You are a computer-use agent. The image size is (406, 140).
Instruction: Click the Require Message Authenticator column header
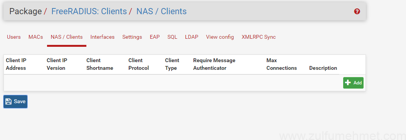214,64
